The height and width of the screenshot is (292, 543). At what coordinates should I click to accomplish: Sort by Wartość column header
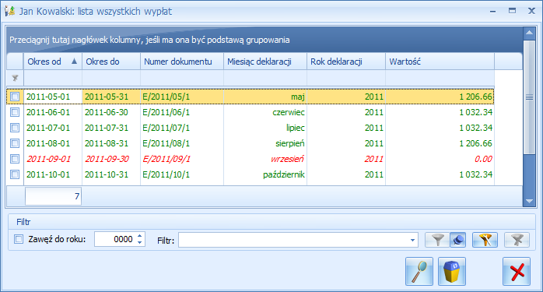coord(440,62)
